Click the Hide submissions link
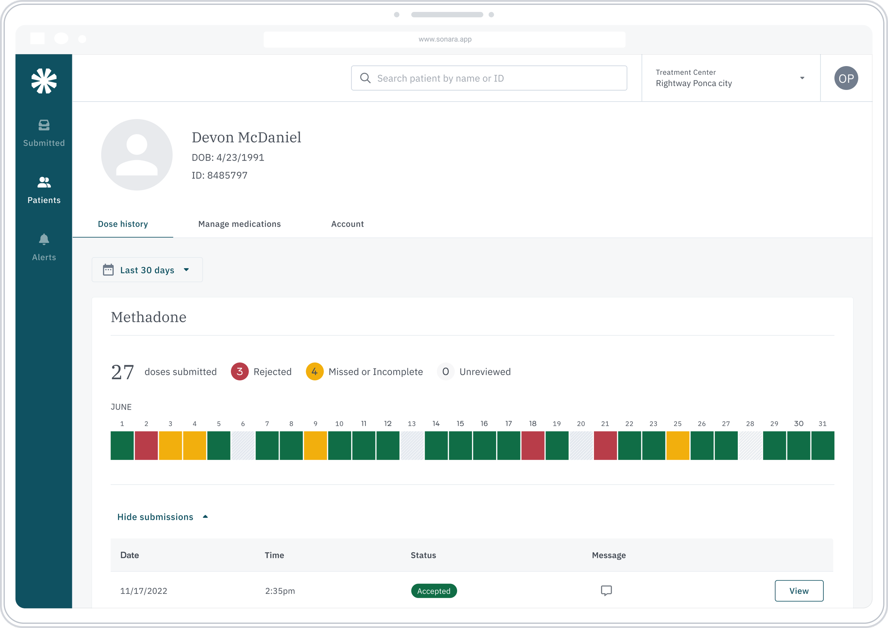 155,516
